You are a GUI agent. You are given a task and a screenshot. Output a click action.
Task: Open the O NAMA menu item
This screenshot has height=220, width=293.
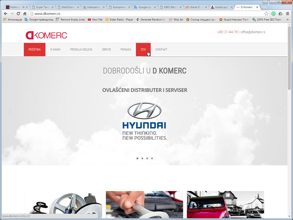point(55,49)
